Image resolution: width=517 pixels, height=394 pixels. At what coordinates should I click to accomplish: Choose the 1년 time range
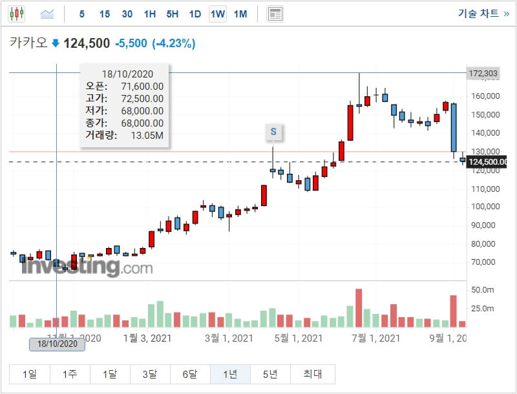click(x=230, y=374)
